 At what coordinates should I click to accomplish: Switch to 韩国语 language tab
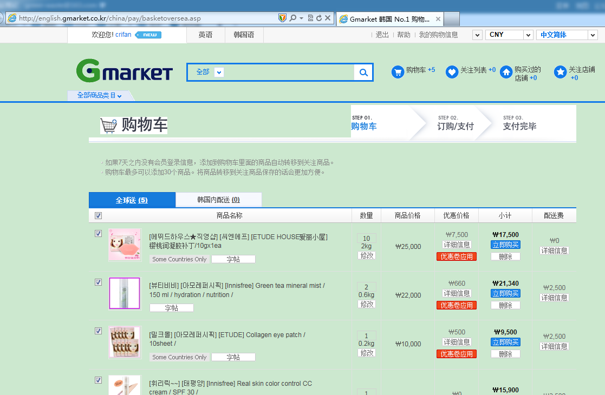click(244, 35)
